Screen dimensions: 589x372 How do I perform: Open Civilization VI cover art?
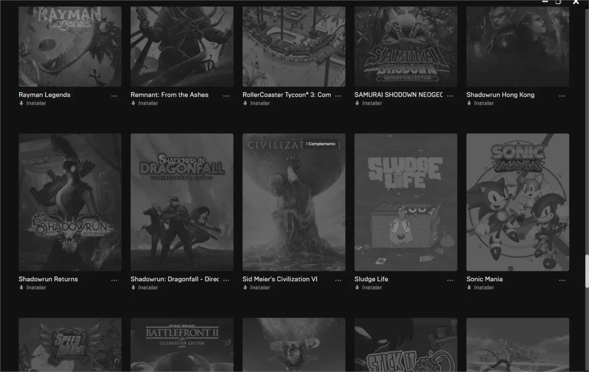pos(294,202)
